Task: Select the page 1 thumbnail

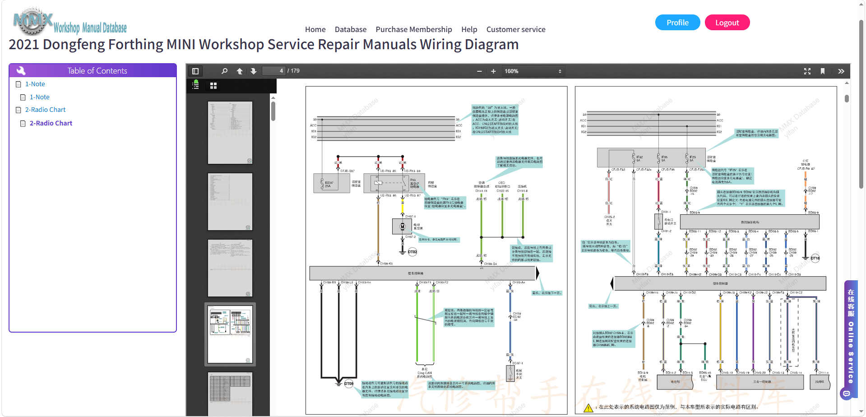Action: click(x=230, y=133)
